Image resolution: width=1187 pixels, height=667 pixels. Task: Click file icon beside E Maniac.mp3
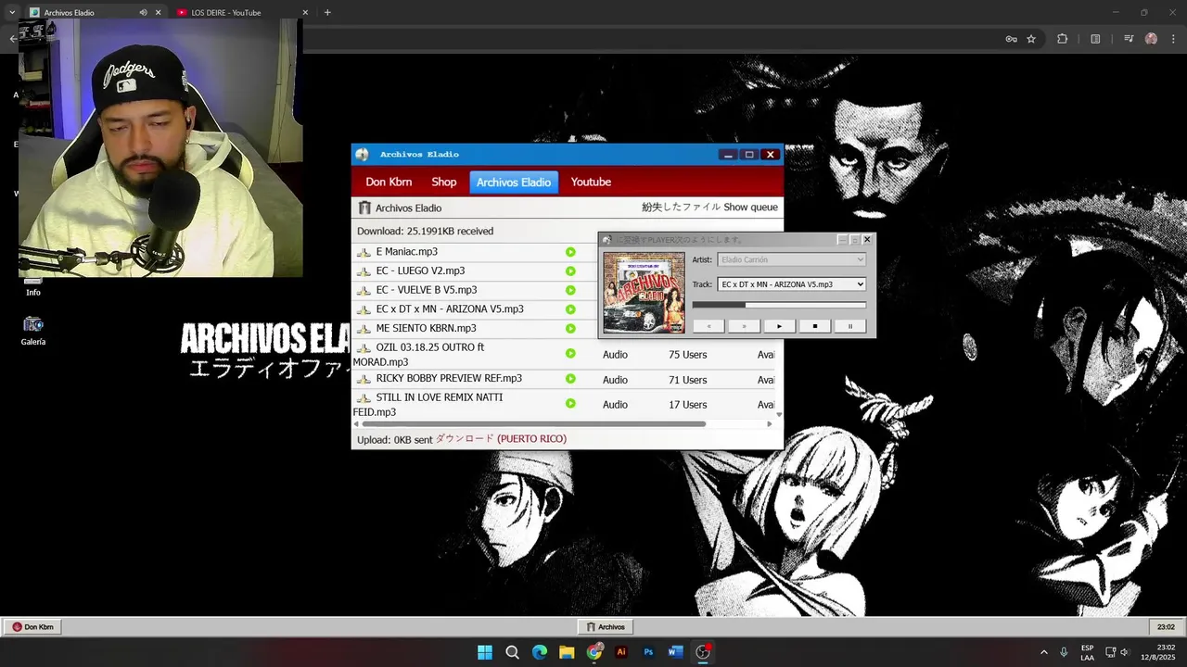(364, 252)
